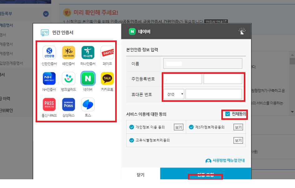Choose the KB certificate icon
The image size is (295, 188).
pos(68,53)
